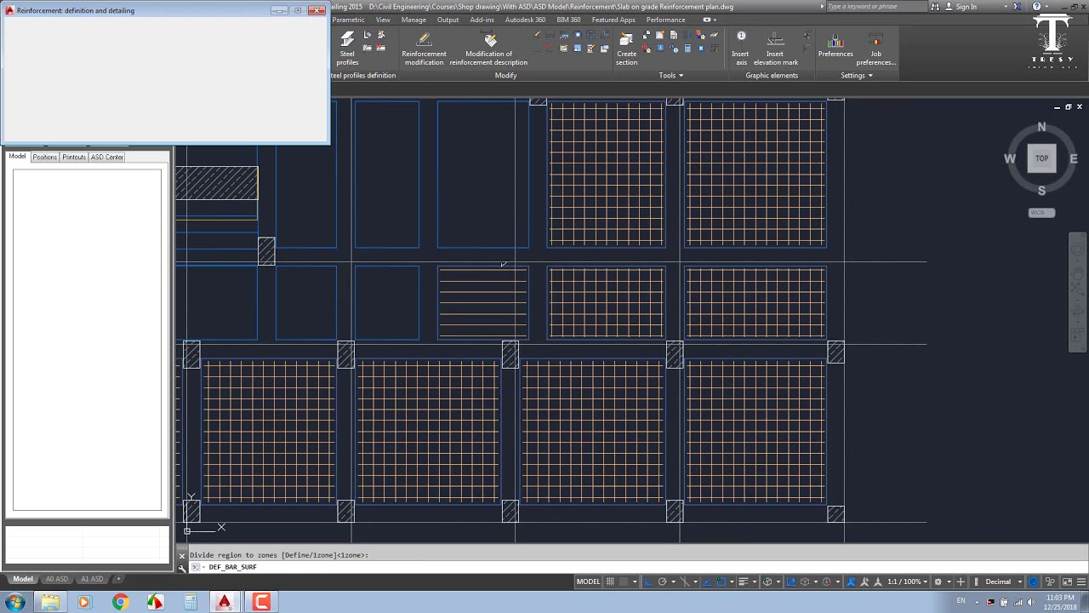Open Chrome from the Windows taskbar
The height and width of the screenshot is (613, 1089).
tap(120, 602)
